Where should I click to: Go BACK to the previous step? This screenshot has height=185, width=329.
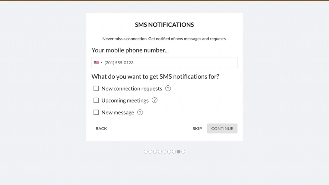tap(101, 128)
